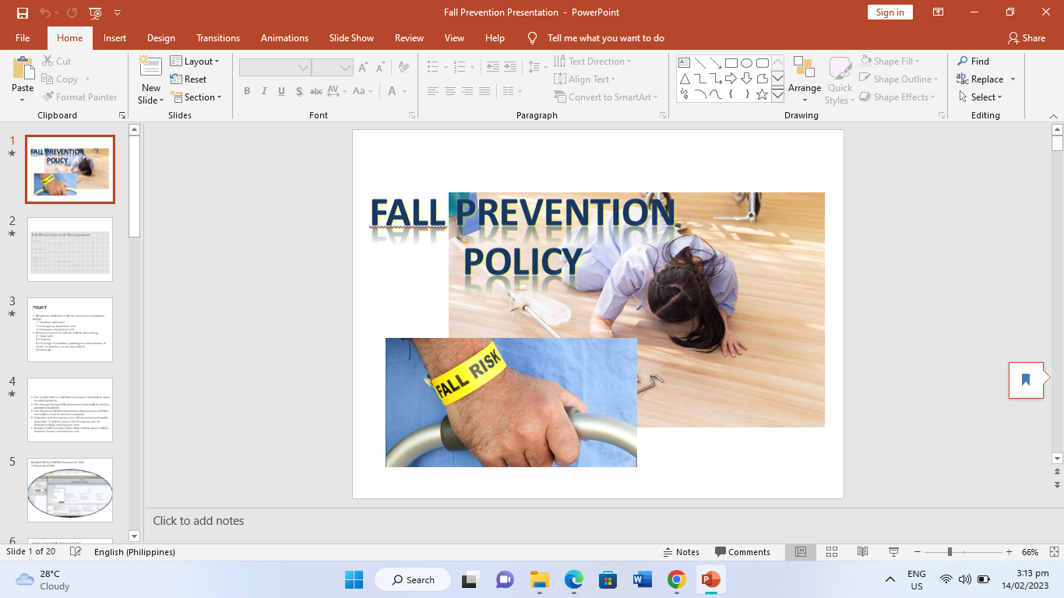Viewport: 1064px width, 598px height.
Task: Toggle Italic formatting
Action: coord(264,91)
